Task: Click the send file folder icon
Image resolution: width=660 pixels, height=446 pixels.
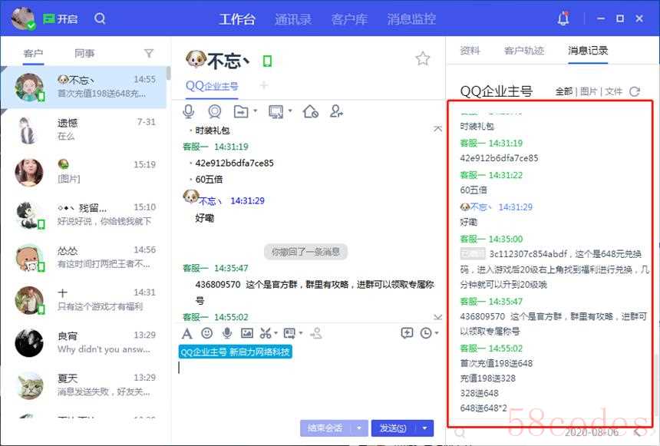Action: (241, 111)
